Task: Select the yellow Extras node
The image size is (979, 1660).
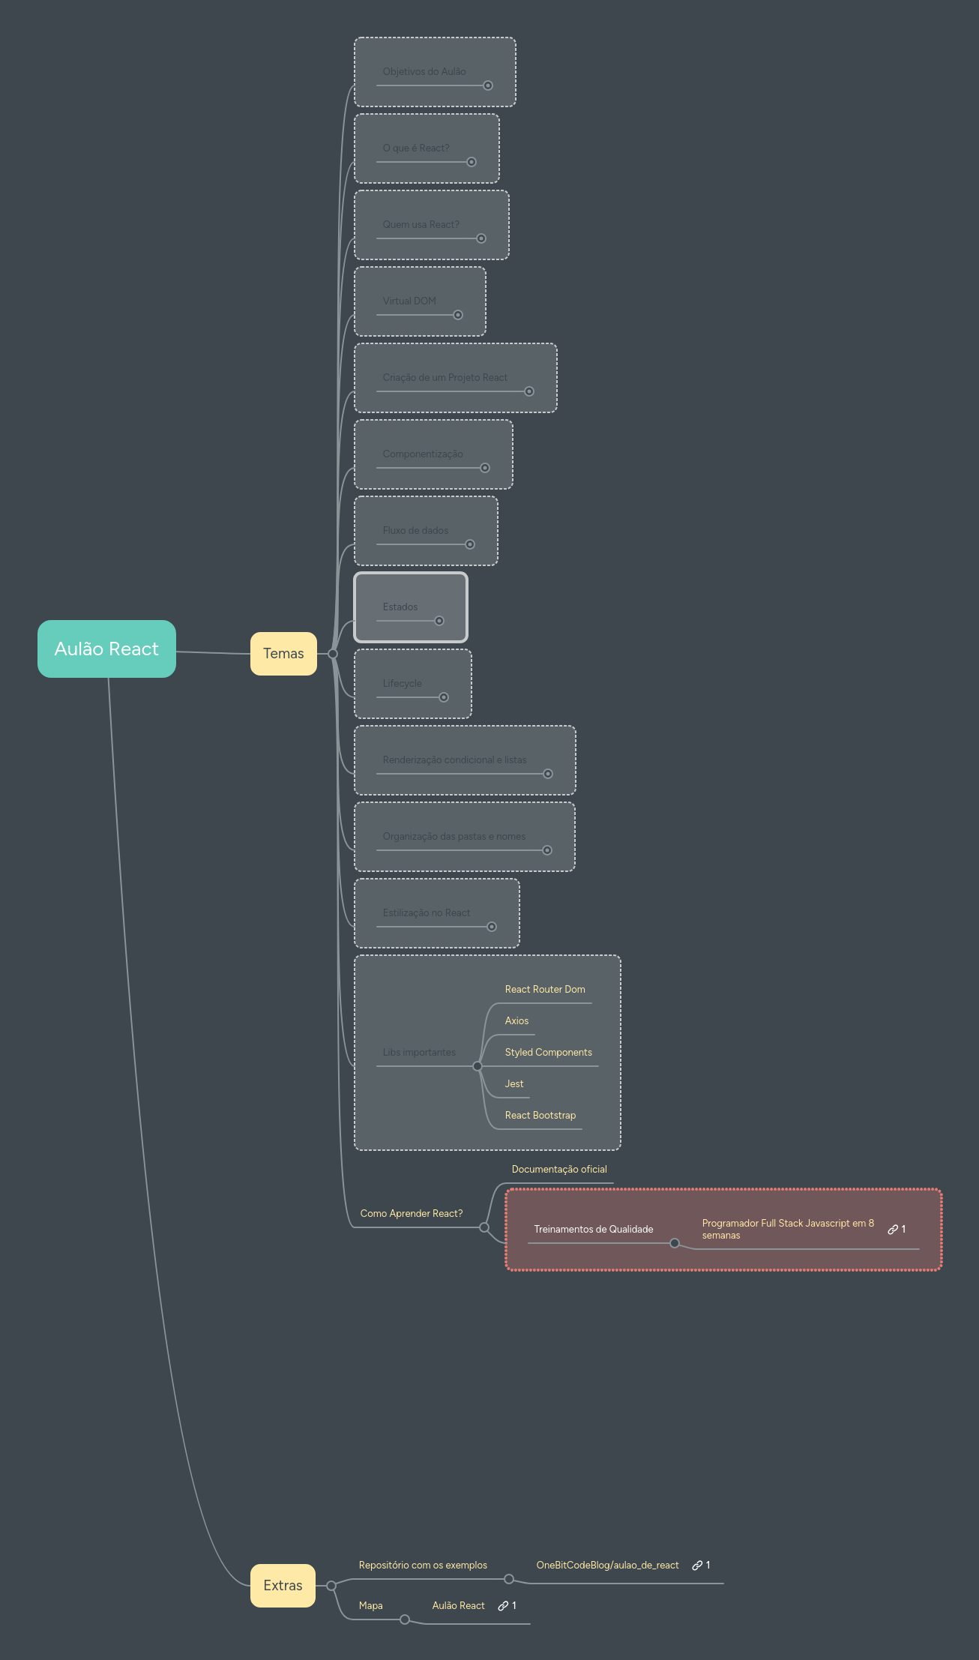Action: (x=283, y=1586)
